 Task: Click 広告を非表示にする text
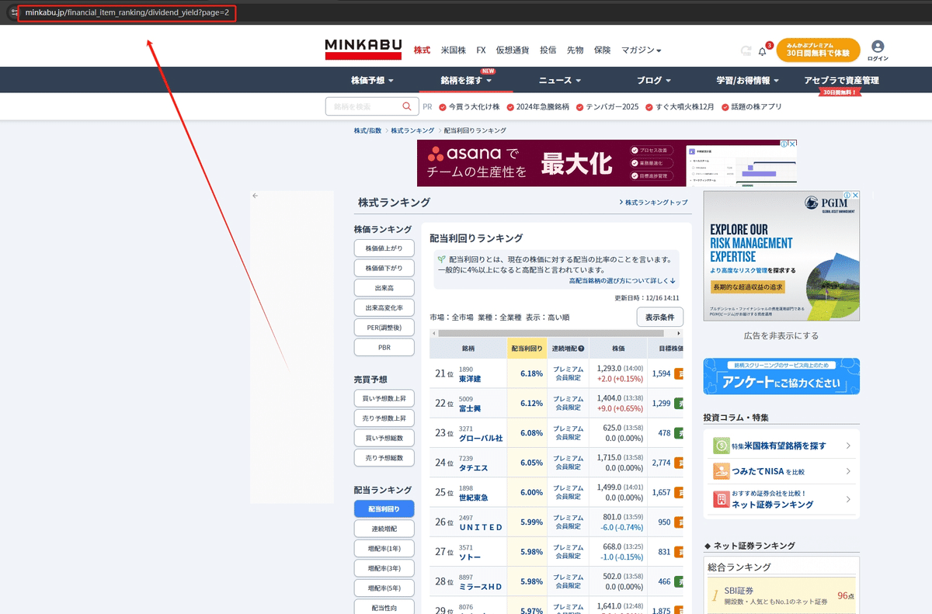click(781, 335)
